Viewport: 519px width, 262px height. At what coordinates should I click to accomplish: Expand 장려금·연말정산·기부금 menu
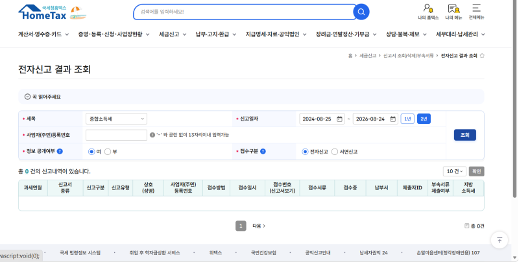point(346,34)
